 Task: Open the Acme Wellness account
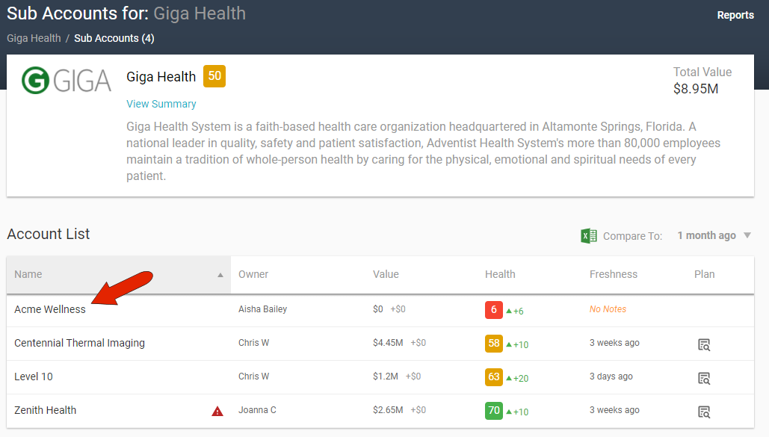pos(50,309)
